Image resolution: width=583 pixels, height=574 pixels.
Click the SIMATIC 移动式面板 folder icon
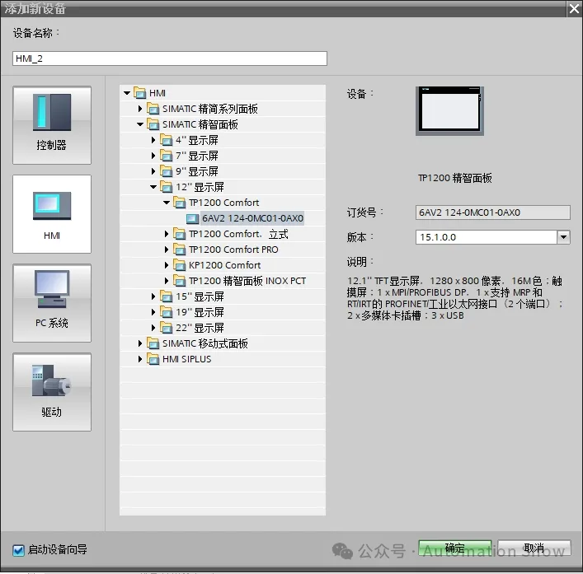click(153, 343)
